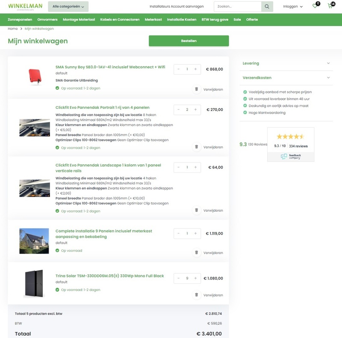Expand the Verzendkosten section
Image resolution: width=342 pixels, height=338 pixels.
click(x=286, y=78)
